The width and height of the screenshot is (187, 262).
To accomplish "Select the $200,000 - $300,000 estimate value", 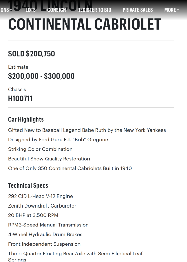I will [41, 76].
